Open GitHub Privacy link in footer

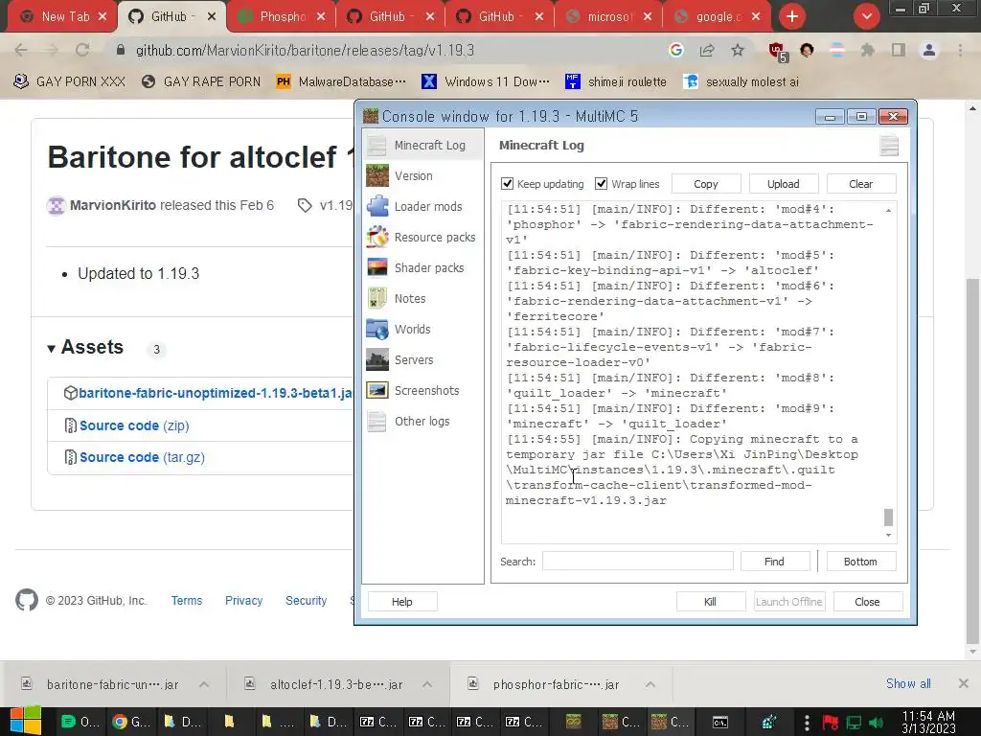coord(243,600)
